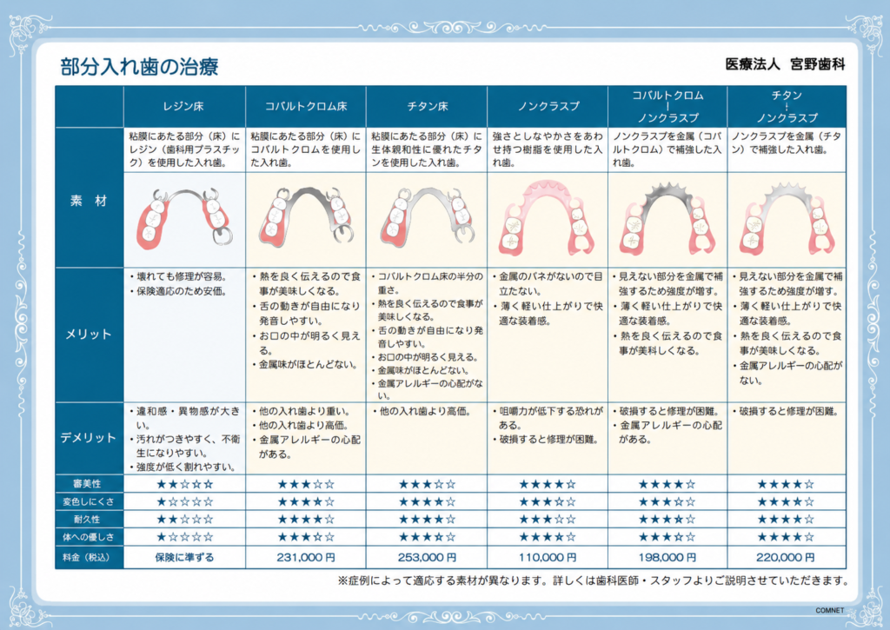Click the コバルトクロム-ノンクラスプ denture illustration
Viewport: 890px width, 630px height.
coord(668,219)
